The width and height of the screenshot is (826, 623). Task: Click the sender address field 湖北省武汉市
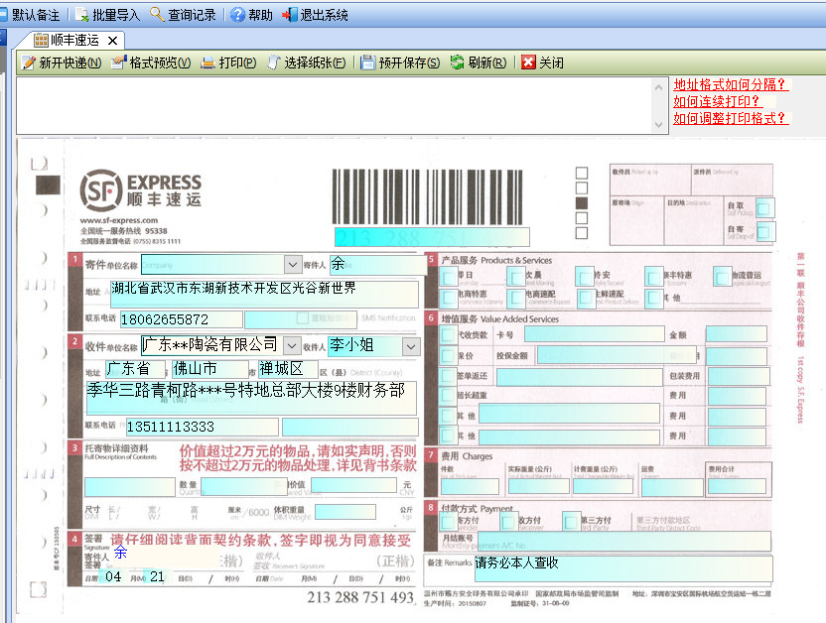point(264,294)
